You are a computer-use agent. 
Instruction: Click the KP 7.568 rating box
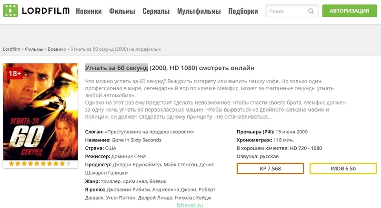tap(270, 169)
